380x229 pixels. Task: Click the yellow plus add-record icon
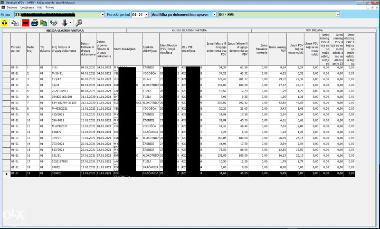click(x=5, y=22)
